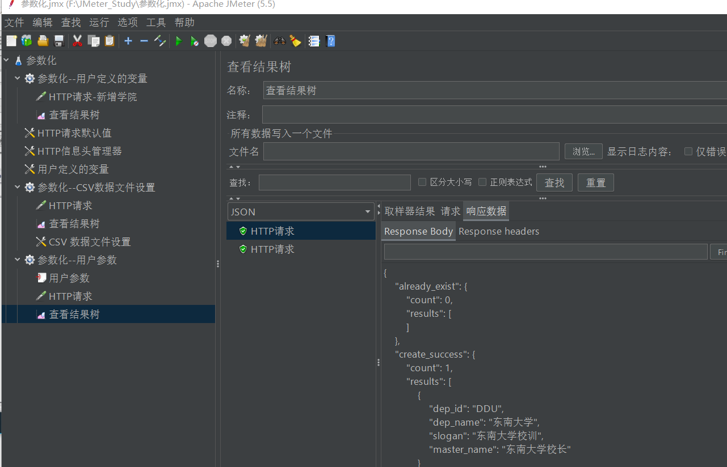This screenshot has width=727, height=467.
Task: Select the Response Body tab
Action: click(x=419, y=231)
